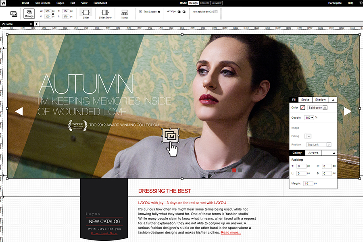Follow the Read more link

pyautogui.click(x=231, y=233)
